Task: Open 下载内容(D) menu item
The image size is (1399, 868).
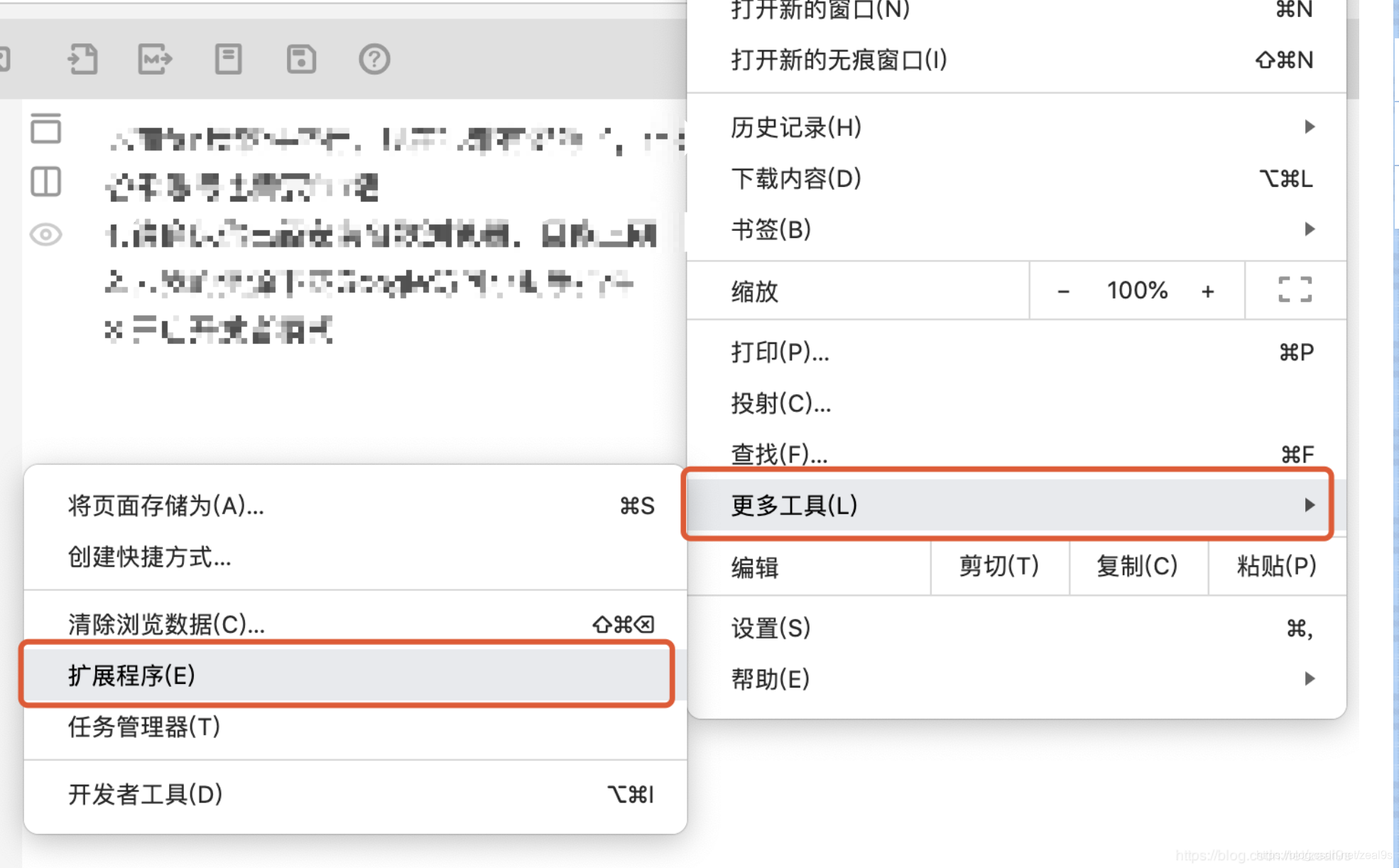Action: [x=1017, y=178]
